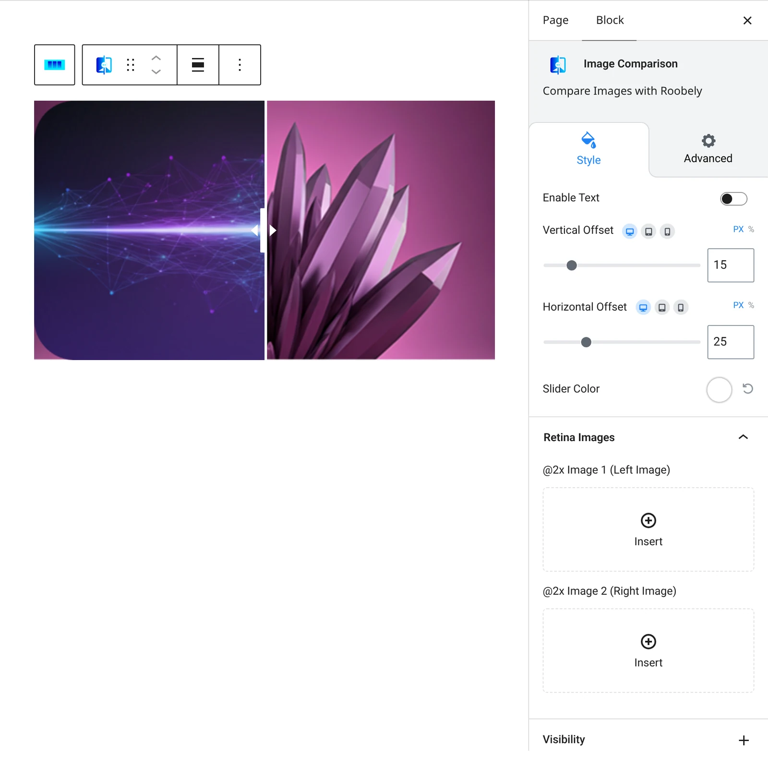The image size is (768, 779).
Task: Select mobile device for Vertical Offset
Action: tap(667, 231)
